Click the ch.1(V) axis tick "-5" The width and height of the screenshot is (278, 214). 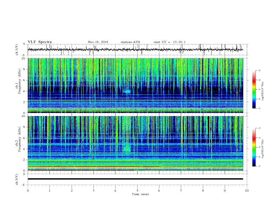tap(24, 55)
